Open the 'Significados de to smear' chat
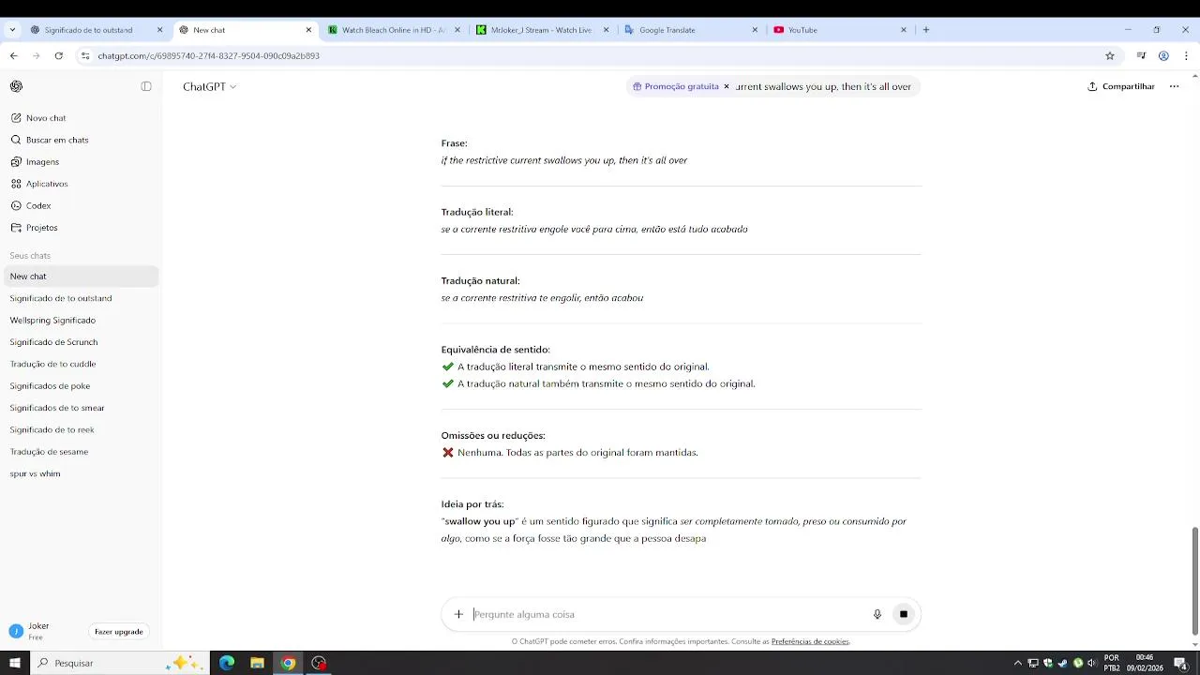Screen dimensions: 1200x675 pyautogui.click(x=82, y=408)
